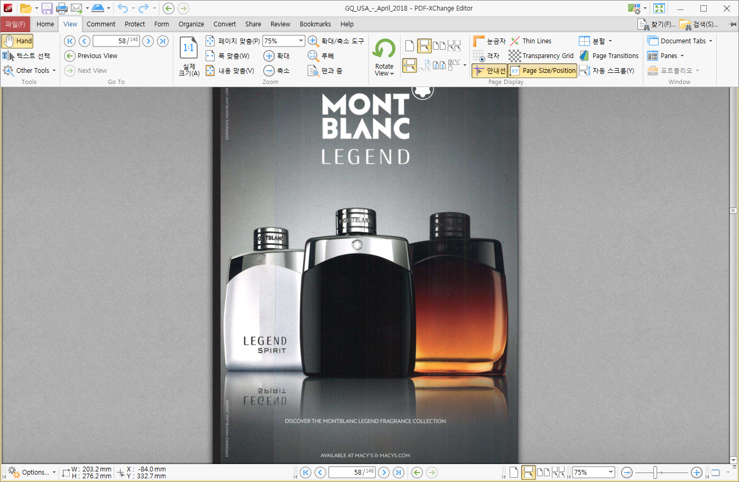Toggle 격자 grid display

coord(487,55)
